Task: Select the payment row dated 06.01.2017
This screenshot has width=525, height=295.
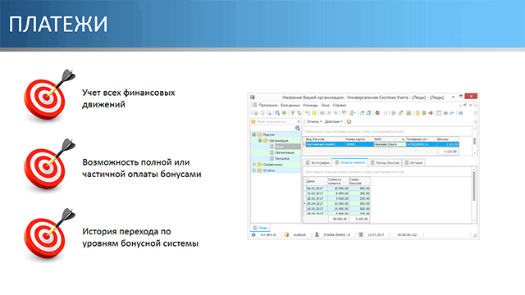Action: click(x=337, y=188)
